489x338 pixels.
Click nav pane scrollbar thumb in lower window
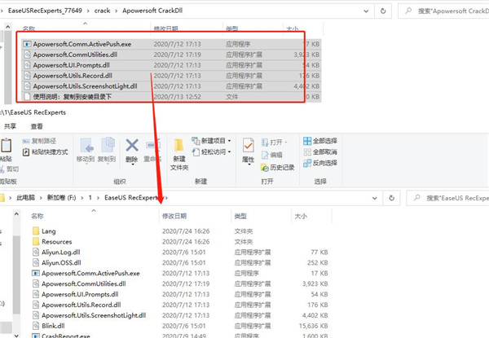tap(16, 274)
